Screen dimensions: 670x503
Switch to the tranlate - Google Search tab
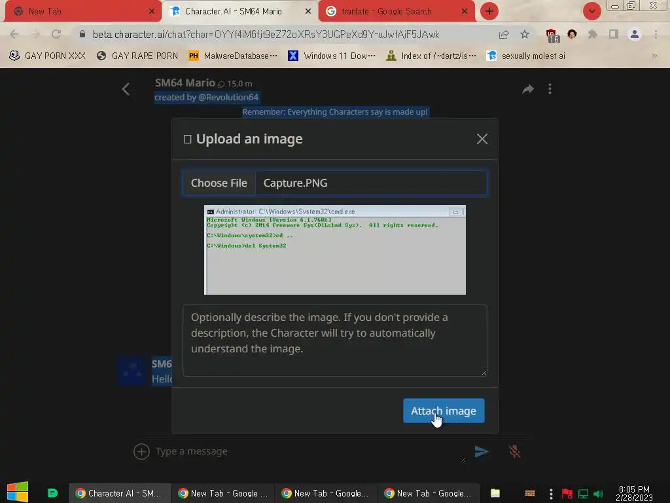coord(397,12)
